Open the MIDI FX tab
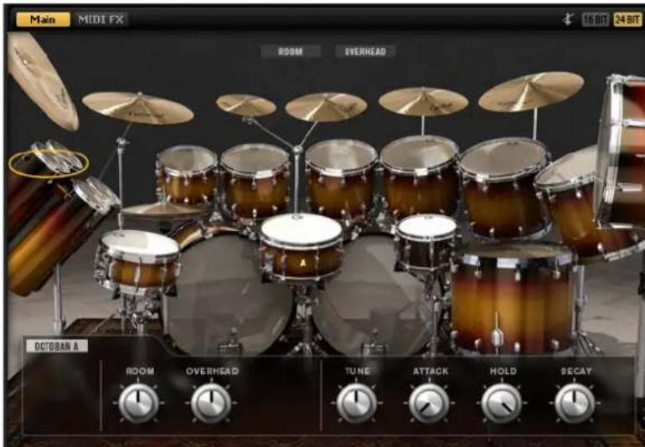This screenshot has width=645, height=447. pyautogui.click(x=101, y=19)
